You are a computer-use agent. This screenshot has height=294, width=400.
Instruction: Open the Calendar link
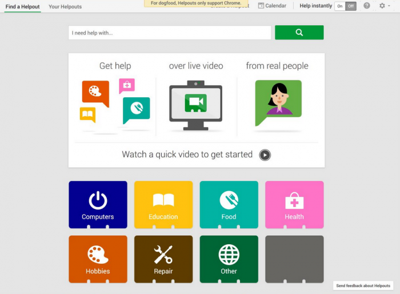(x=272, y=6)
